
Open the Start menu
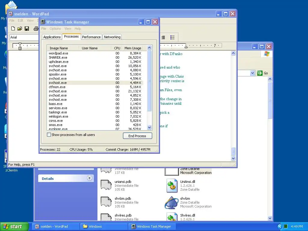pyautogui.click(x=14, y=226)
